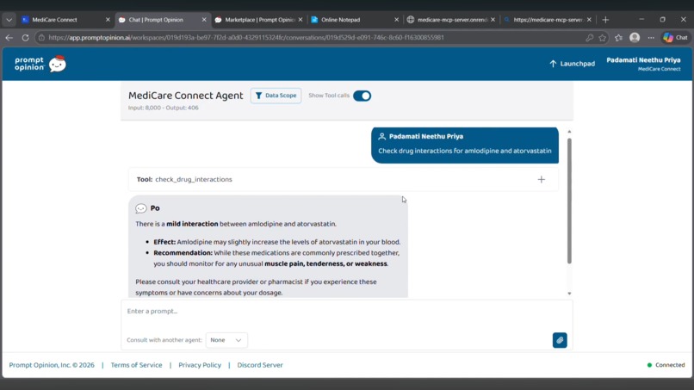Open the Consult with another agent dropdown
The height and width of the screenshot is (390, 694).
point(226,340)
